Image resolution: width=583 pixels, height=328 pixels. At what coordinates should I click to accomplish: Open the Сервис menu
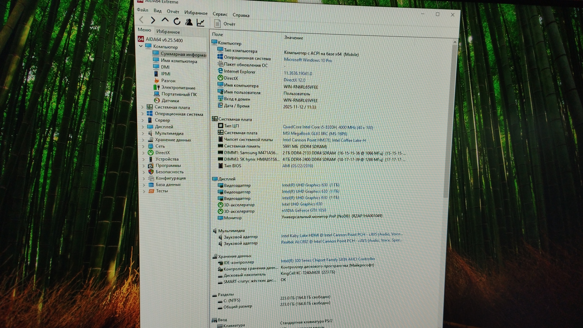coord(220,14)
